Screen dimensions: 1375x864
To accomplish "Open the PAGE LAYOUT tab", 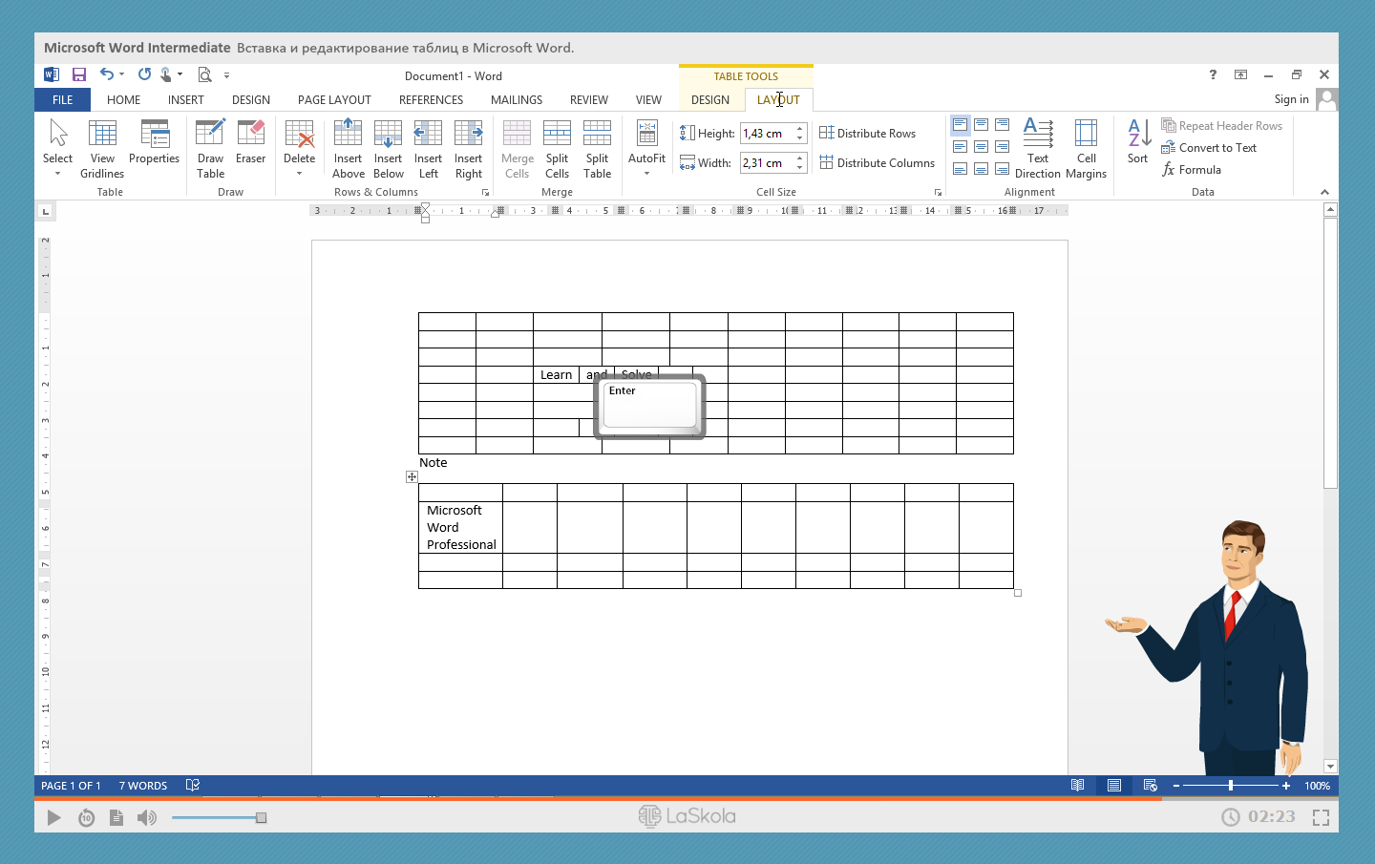I will click(334, 100).
